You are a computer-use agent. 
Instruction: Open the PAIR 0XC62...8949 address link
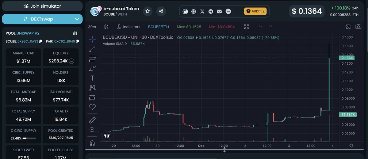pyautogui.click(x=65, y=41)
